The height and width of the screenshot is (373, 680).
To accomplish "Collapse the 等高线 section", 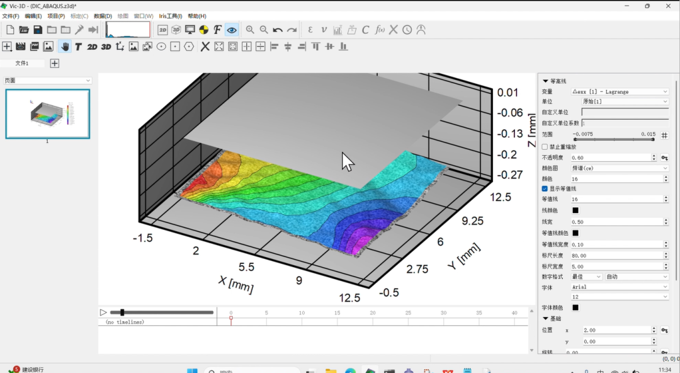I will coord(545,81).
